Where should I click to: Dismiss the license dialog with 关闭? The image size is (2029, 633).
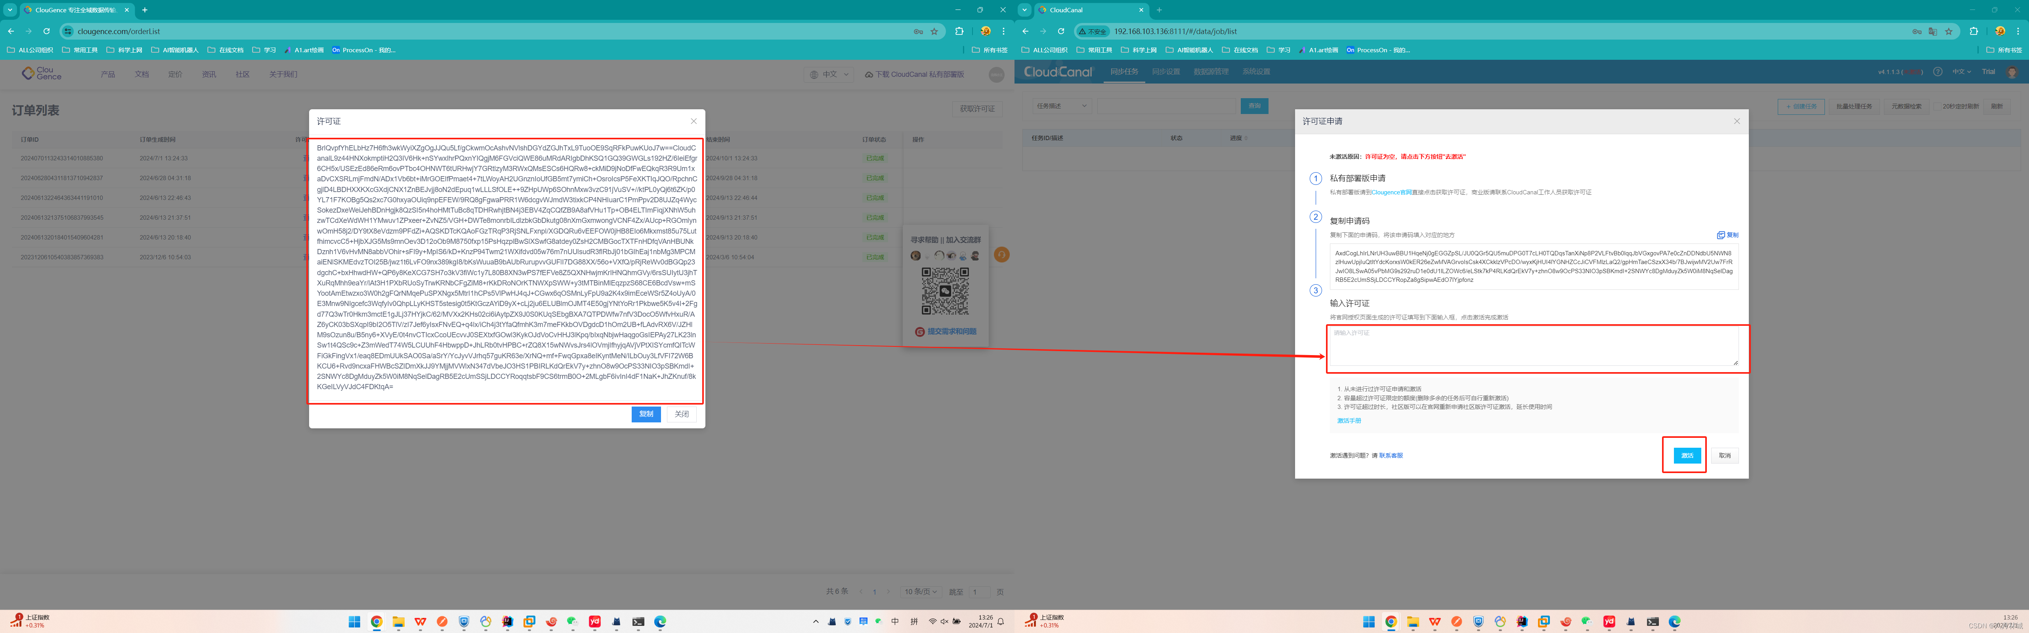[681, 414]
